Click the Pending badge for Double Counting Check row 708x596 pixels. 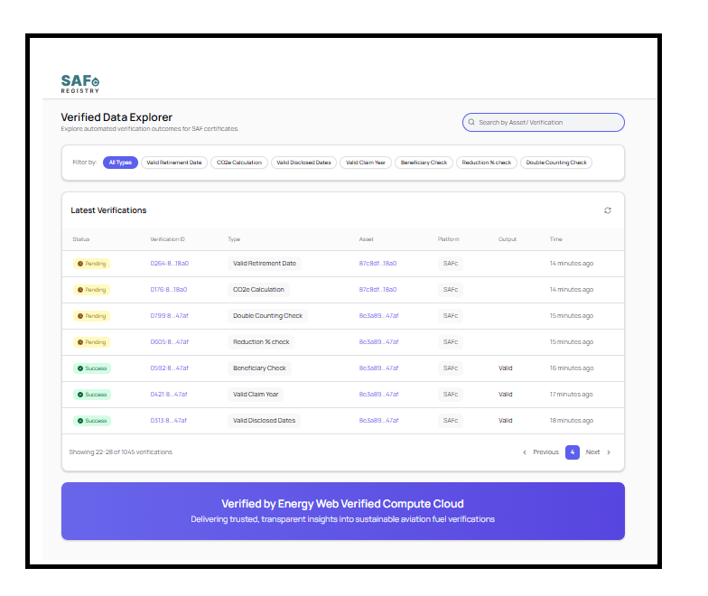92,316
